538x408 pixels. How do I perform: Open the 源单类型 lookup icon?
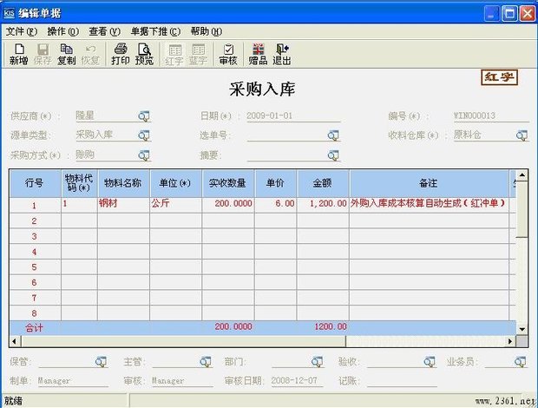click(x=144, y=135)
